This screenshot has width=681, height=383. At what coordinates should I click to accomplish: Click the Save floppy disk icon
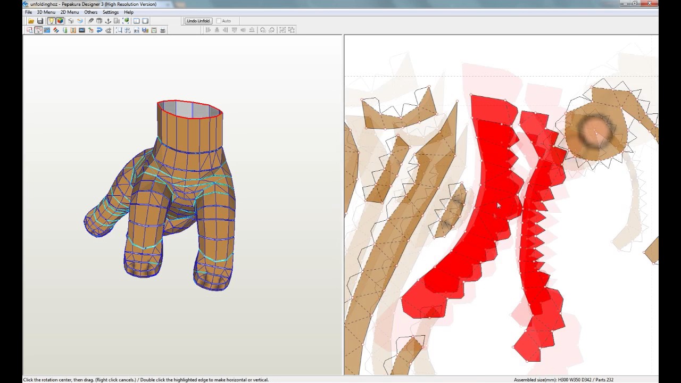pyautogui.click(x=40, y=21)
